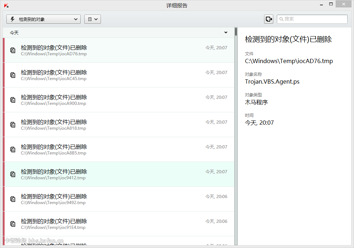Click the magnifier icon in the search box
Image resolution: width=354 pixels, height=248 pixels.
click(281, 19)
